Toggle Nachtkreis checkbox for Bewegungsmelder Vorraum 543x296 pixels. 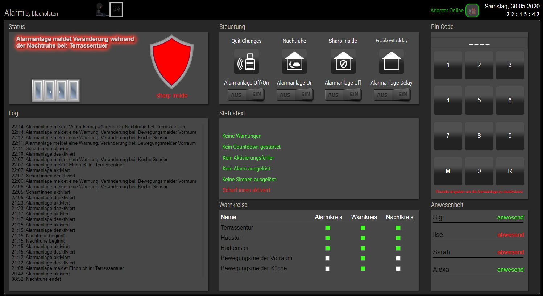[x=398, y=259]
